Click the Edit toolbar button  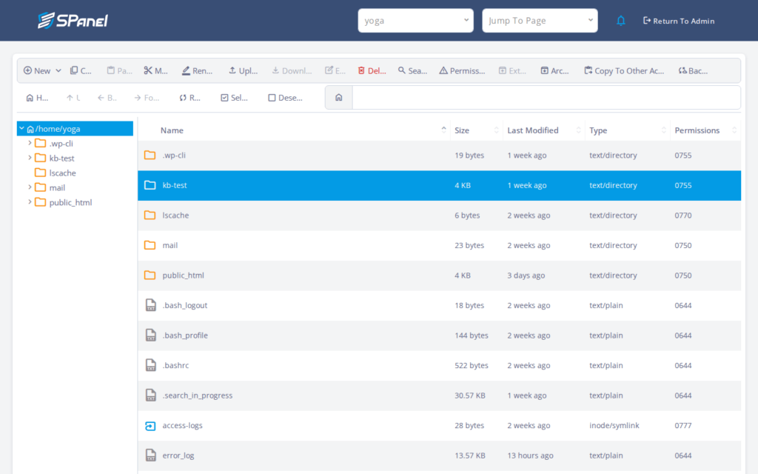[335, 70]
